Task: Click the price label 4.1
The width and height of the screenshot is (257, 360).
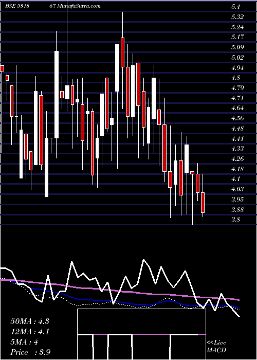Action: tap(235, 179)
